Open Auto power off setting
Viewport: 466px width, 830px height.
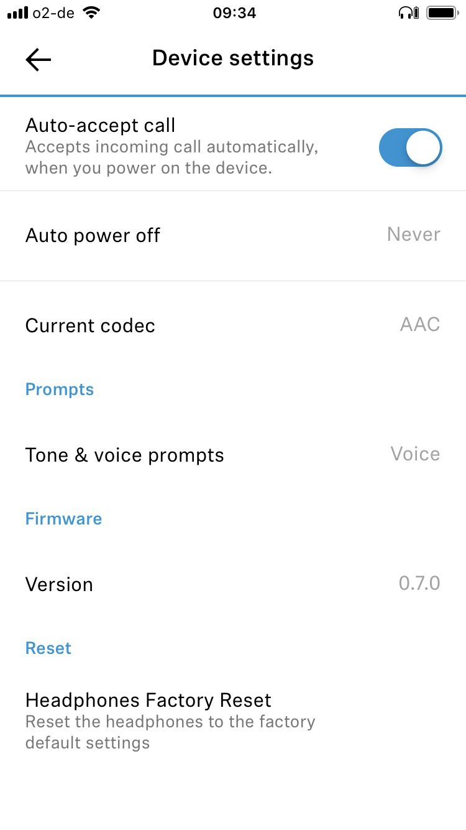click(x=93, y=236)
